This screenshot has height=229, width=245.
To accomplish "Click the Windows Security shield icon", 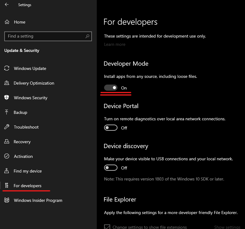I will point(7,97).
